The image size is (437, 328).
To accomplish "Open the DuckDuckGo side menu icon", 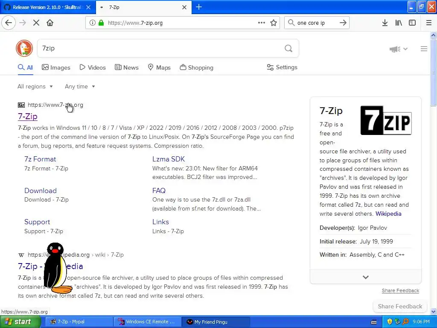I will point(424,49).
